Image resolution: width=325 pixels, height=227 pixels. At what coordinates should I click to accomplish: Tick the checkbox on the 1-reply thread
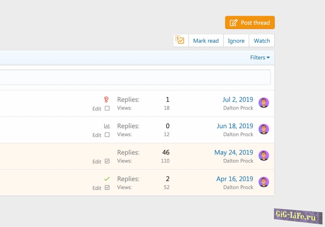[107, 108]
